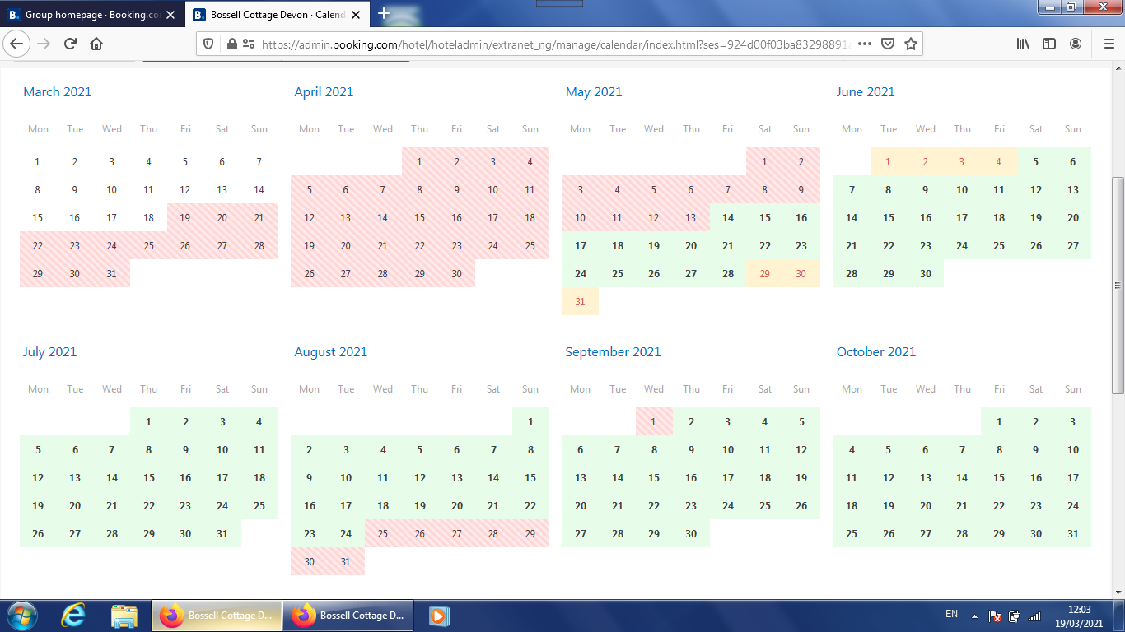Open the Firefox account icon
This screenshot has height=632, width=1125.
click(1076, 44)
